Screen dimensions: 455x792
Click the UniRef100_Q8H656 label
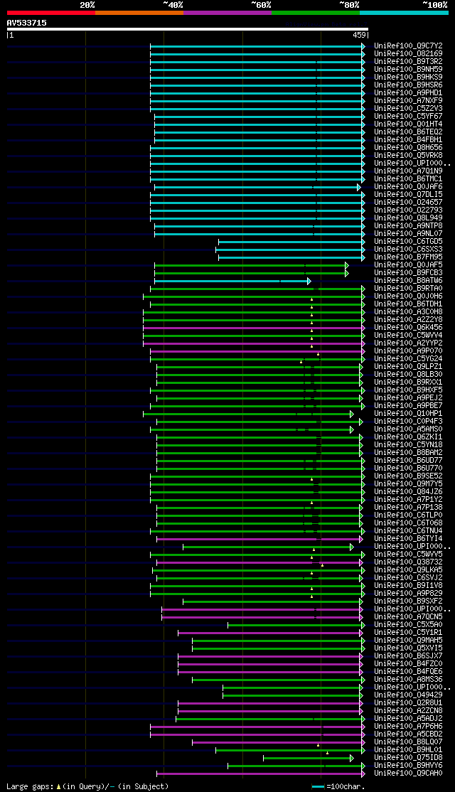pos(409,147)
